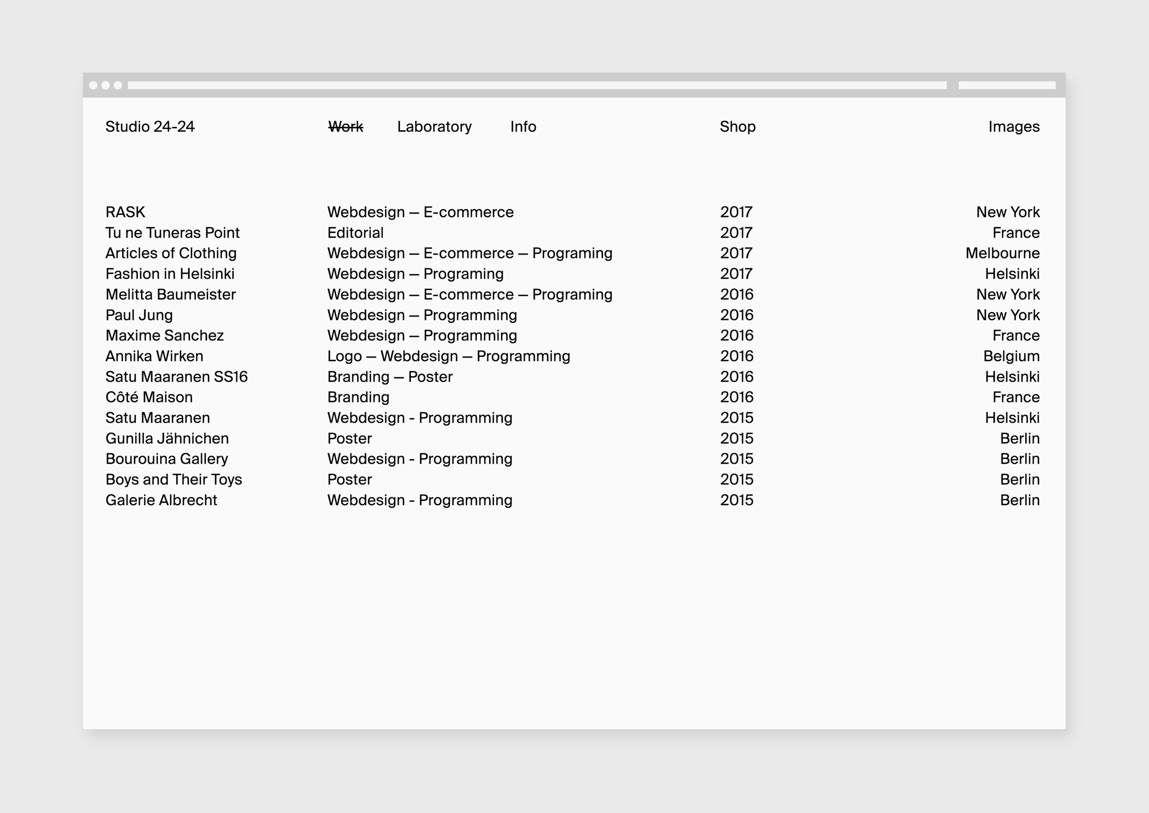1149x813 pixels.
Task: Open the Côté Maison branding project
Action: point(149,397)
